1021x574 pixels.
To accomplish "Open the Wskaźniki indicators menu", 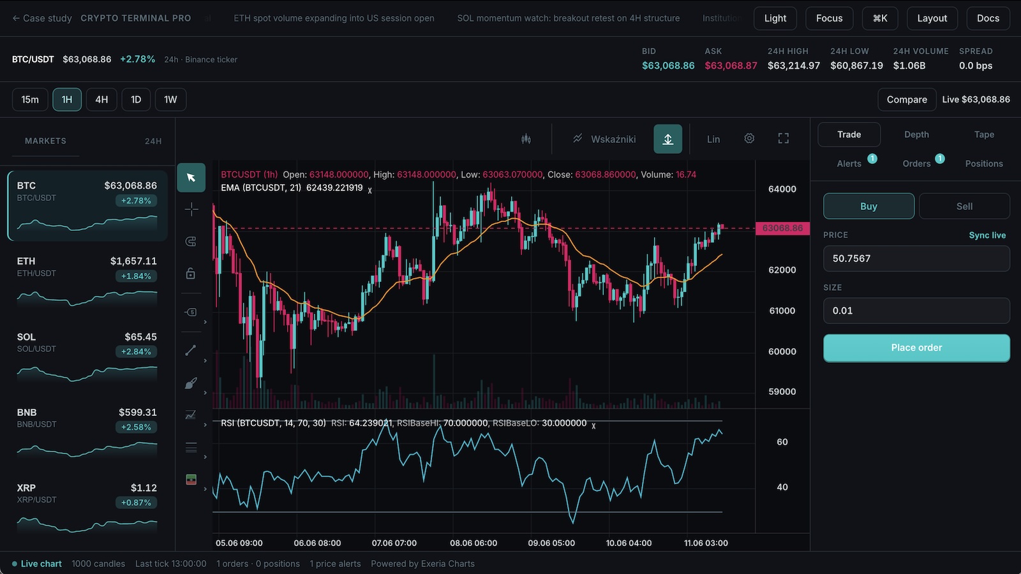I will 604,139.
